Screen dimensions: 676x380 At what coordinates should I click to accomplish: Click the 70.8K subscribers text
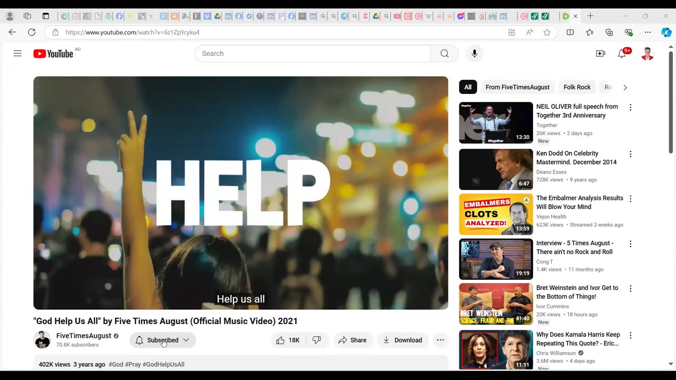[78, 345]
